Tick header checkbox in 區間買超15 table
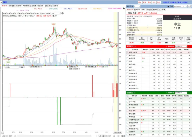 127,49
